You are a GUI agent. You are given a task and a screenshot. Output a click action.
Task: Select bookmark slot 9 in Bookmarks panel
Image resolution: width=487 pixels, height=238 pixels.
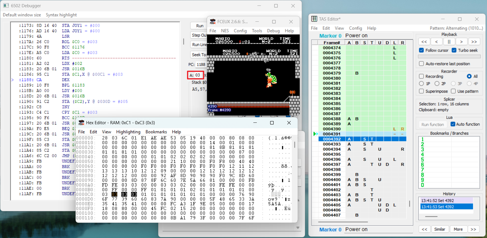click(422, 180)
